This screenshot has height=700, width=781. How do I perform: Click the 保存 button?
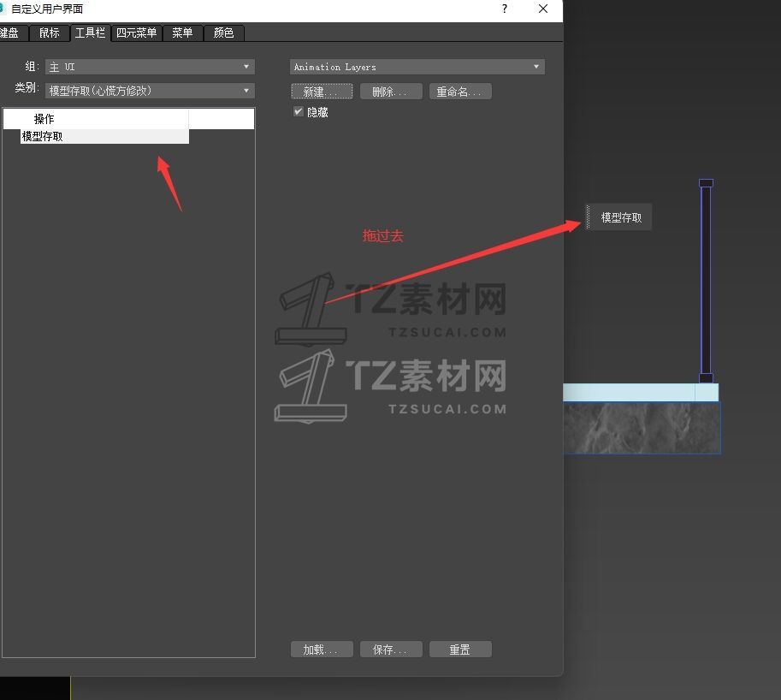(391, 650)
